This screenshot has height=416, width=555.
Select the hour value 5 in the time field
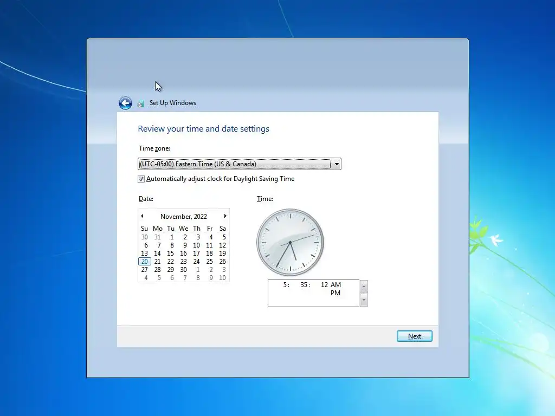pyautogui.click(x=285, y=285)
